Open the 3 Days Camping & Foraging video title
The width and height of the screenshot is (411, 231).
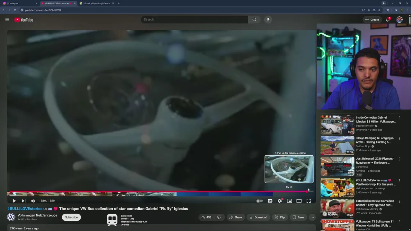[x=375, y=140]
